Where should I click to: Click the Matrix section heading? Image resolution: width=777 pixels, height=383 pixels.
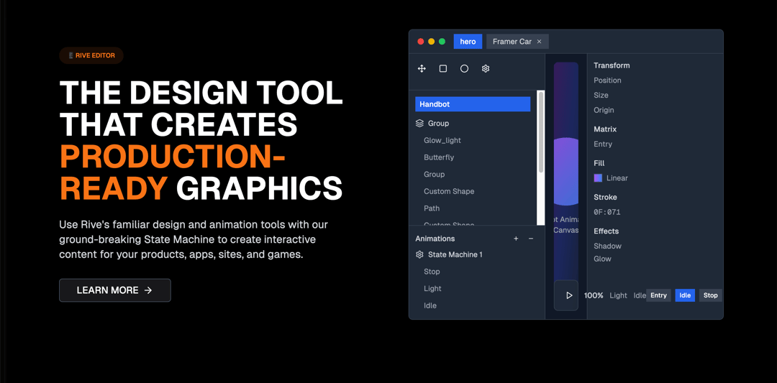(605, 129)
